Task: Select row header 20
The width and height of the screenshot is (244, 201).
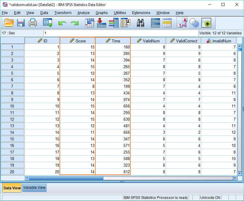Action: pyautogui.click(x=12, y=172)
